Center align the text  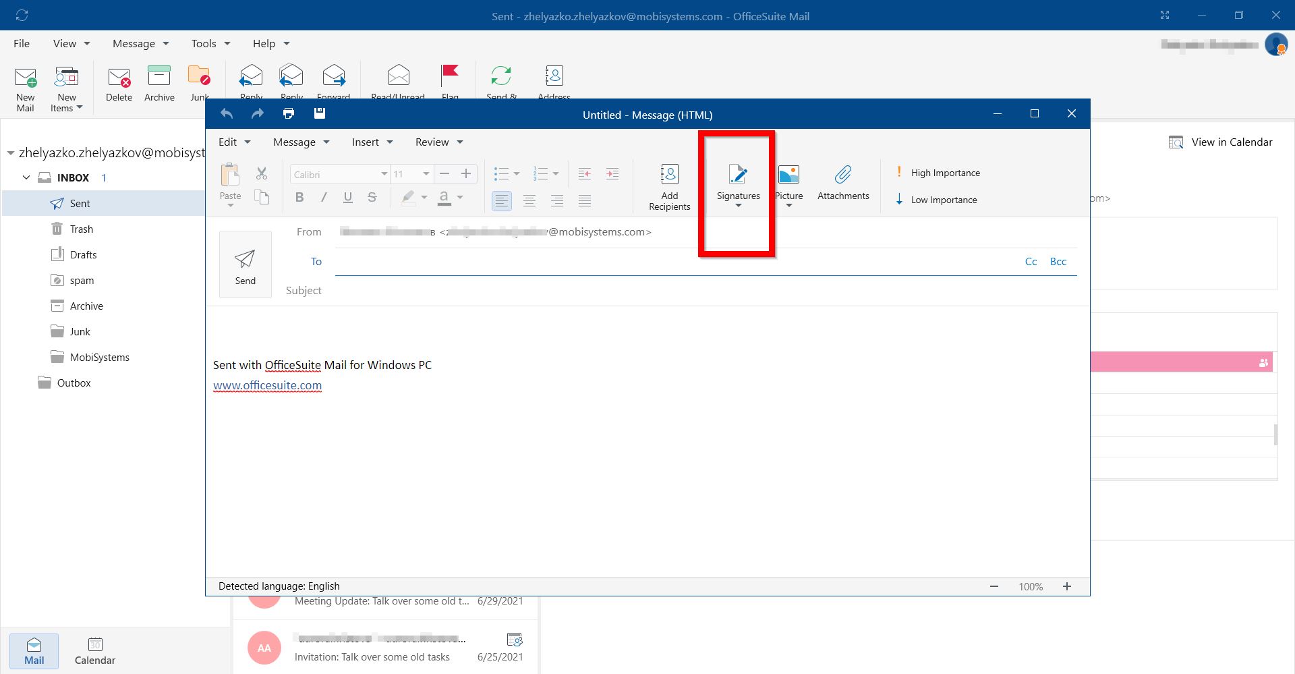pos(529,200)
